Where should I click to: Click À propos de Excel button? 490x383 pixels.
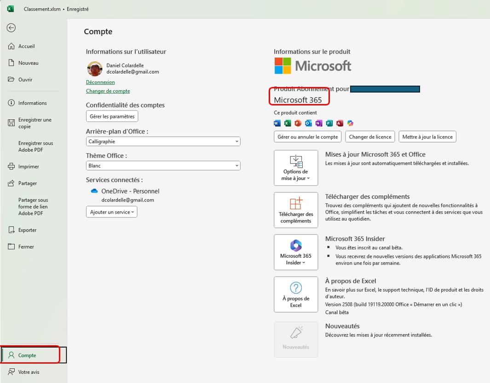click(x=296, y=295)
